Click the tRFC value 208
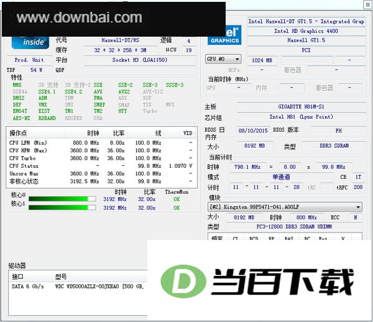Viewport: 373px width, 322px height. click(x=358, y=187)
